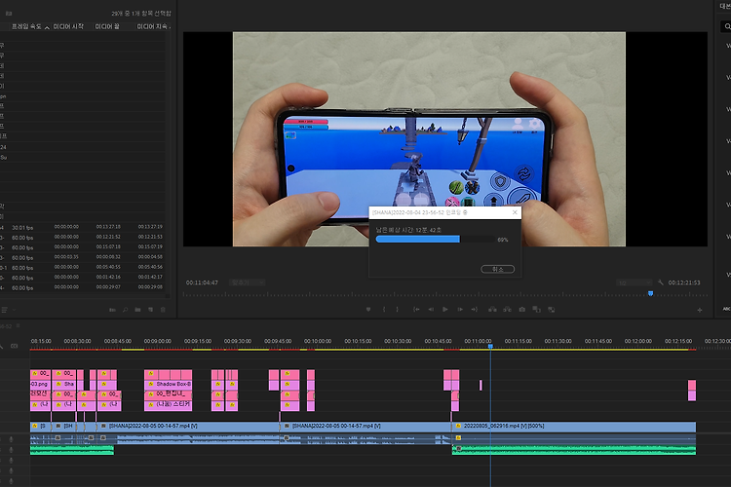This screenshot has height=487, width=731.
Task: Click the 00:11:04:47 current timecode field
Action: click(202, 282)
